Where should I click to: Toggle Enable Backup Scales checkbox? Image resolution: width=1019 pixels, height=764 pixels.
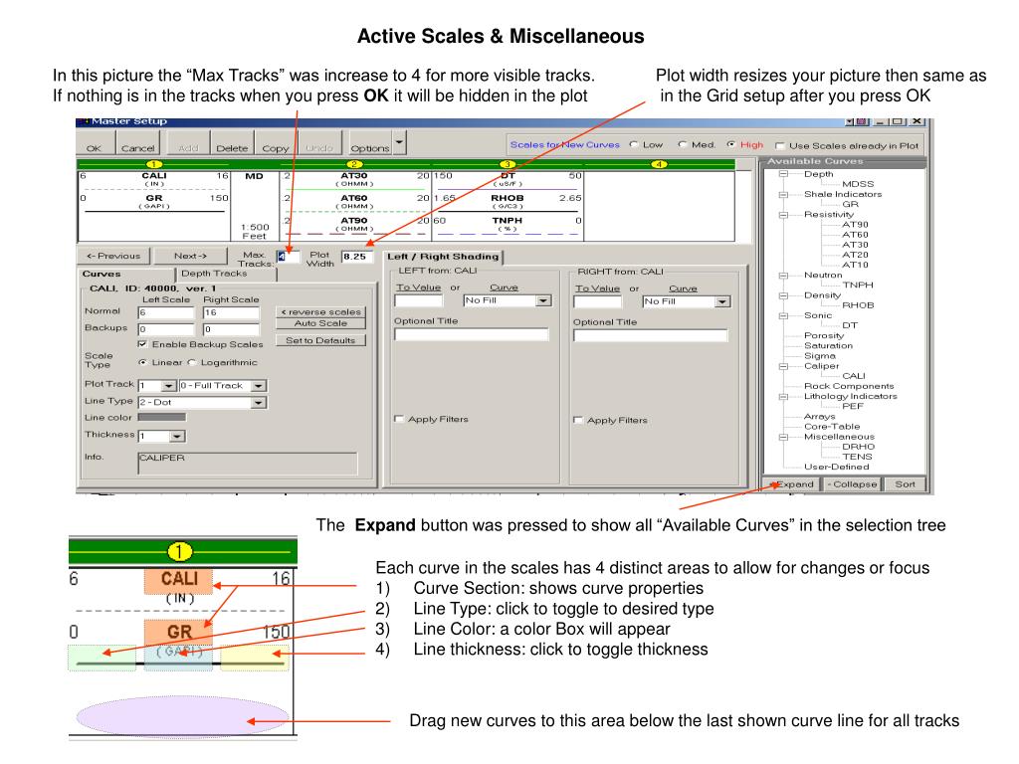142,343
